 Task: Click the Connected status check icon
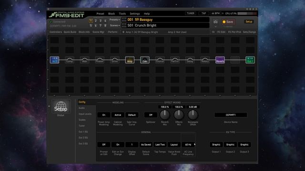pos(51,22)
